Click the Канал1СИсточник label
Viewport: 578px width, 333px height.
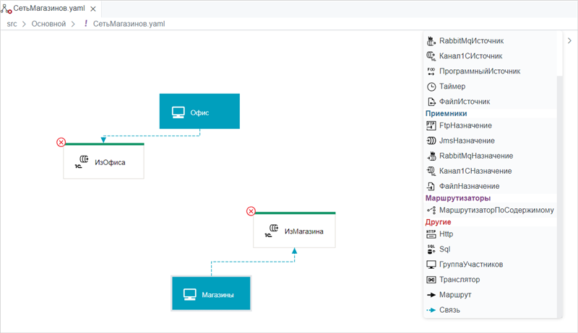(471, 56)
